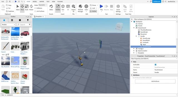Select SwordScript in the Explorer

144,32
